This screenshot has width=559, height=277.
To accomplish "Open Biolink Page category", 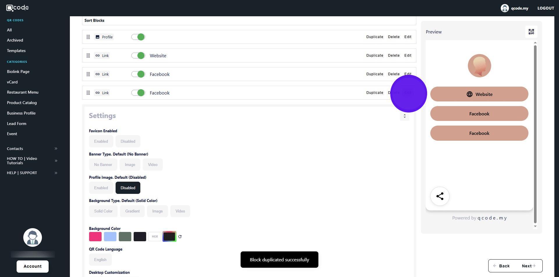I will click(18, 72).
